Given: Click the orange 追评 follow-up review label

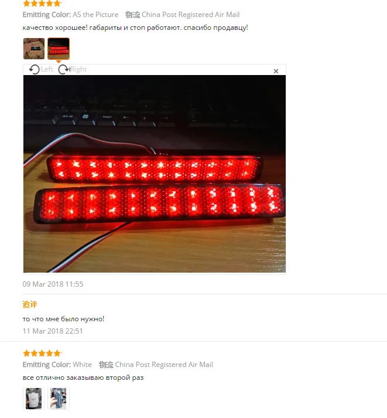Looking at the screenshot, I should point(30,304).
